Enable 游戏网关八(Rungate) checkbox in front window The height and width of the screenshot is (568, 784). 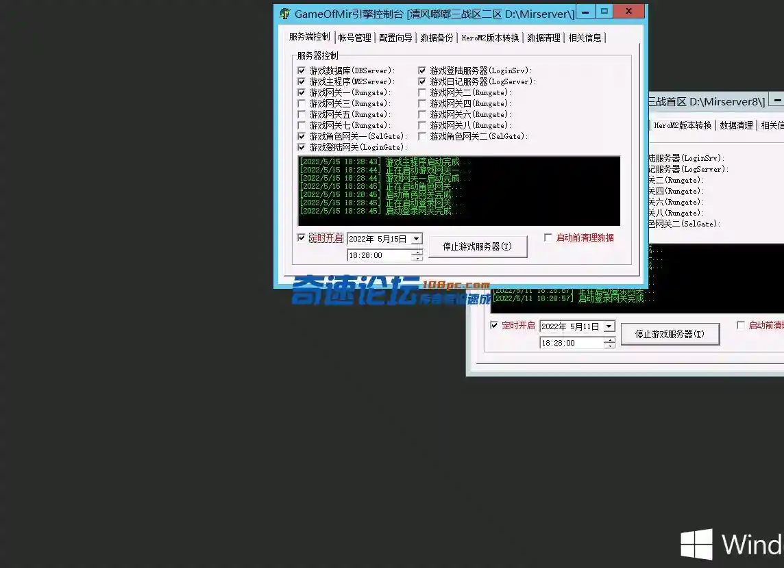coord(422,125)
